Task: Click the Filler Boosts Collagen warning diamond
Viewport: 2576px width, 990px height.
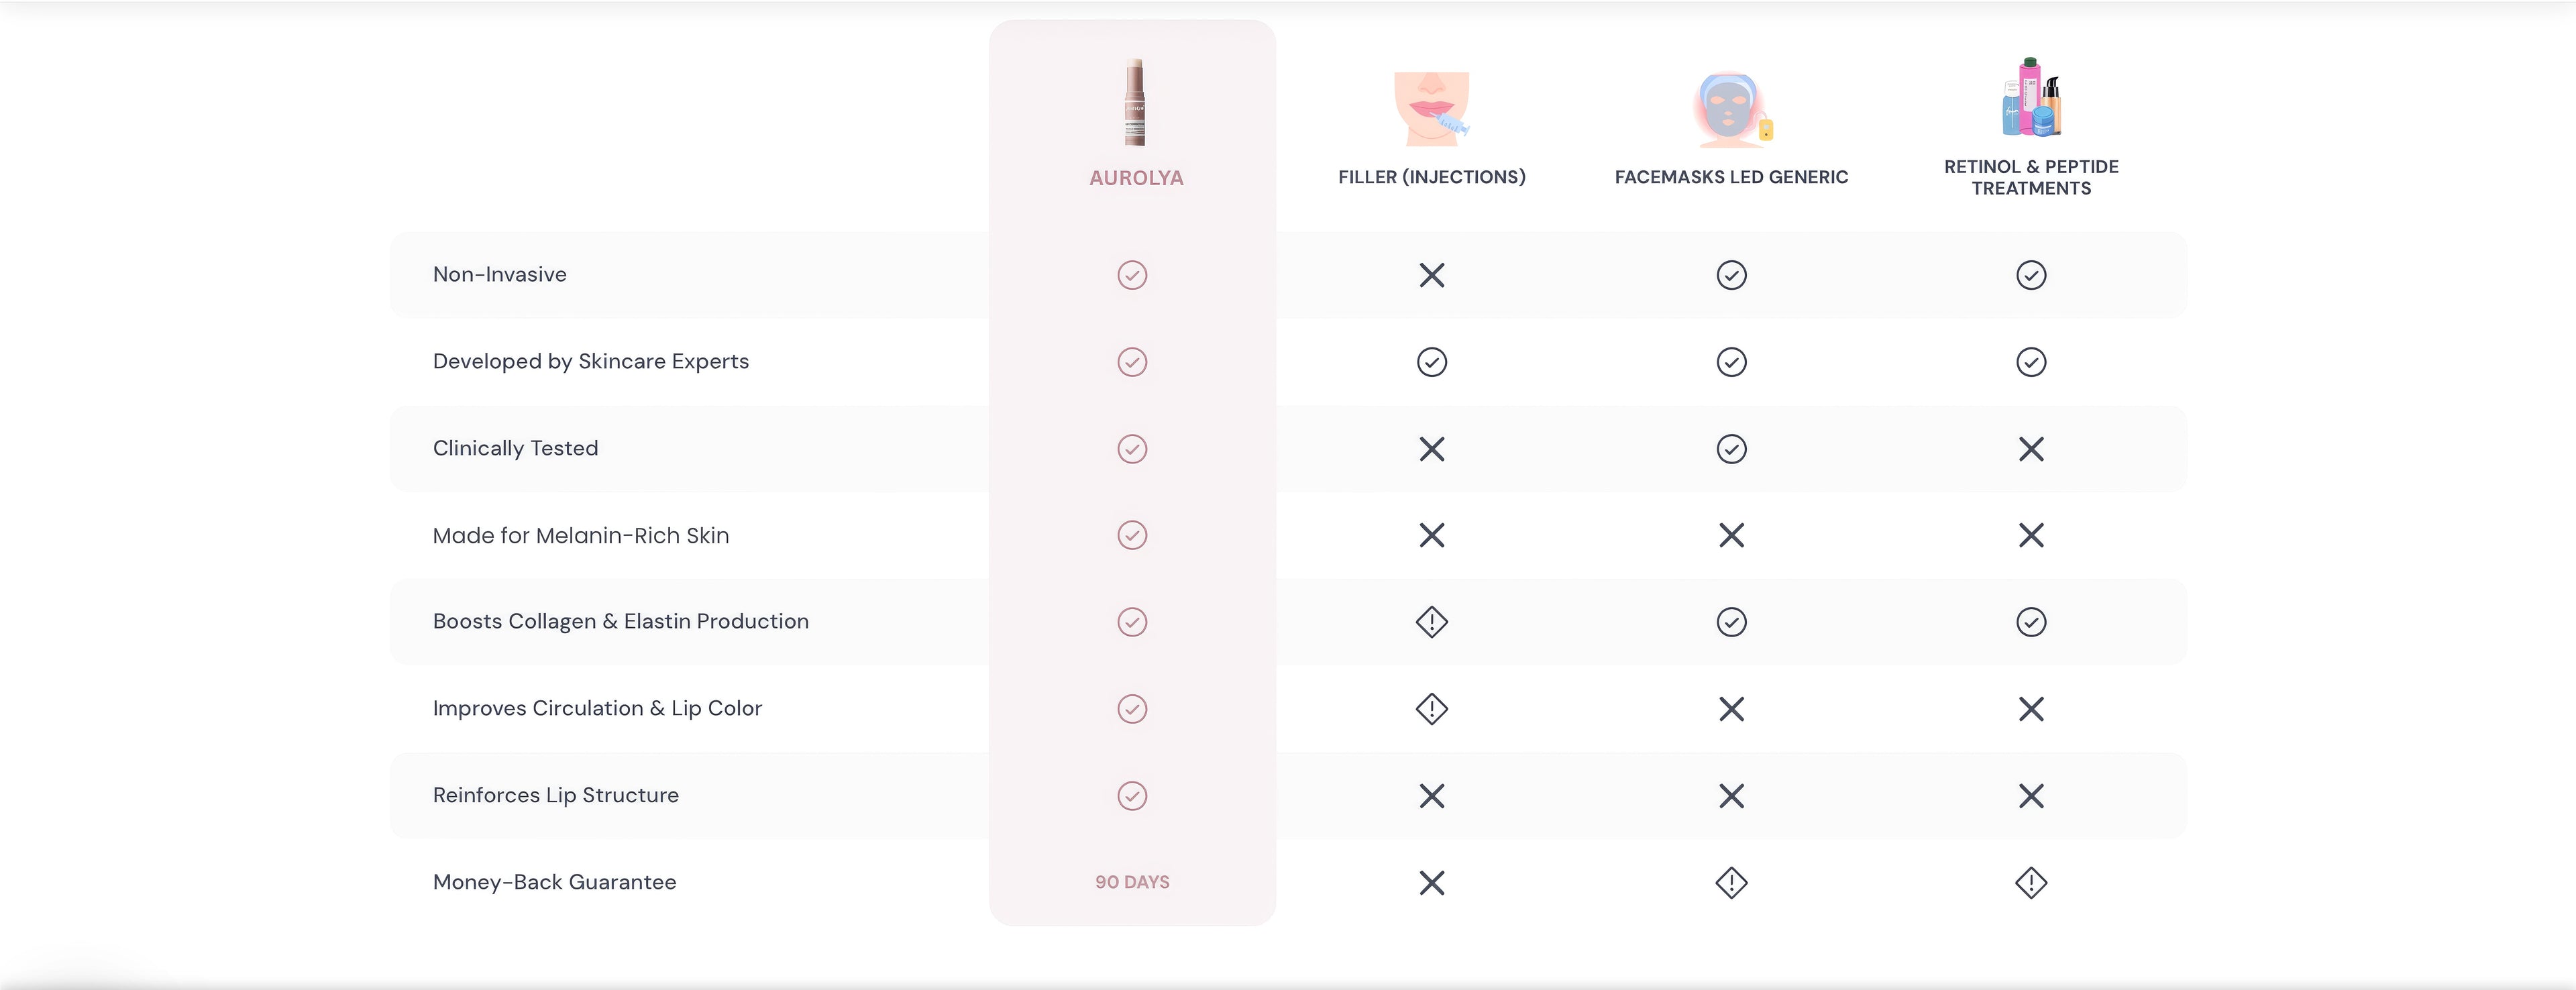Action: coord(1432,622)
